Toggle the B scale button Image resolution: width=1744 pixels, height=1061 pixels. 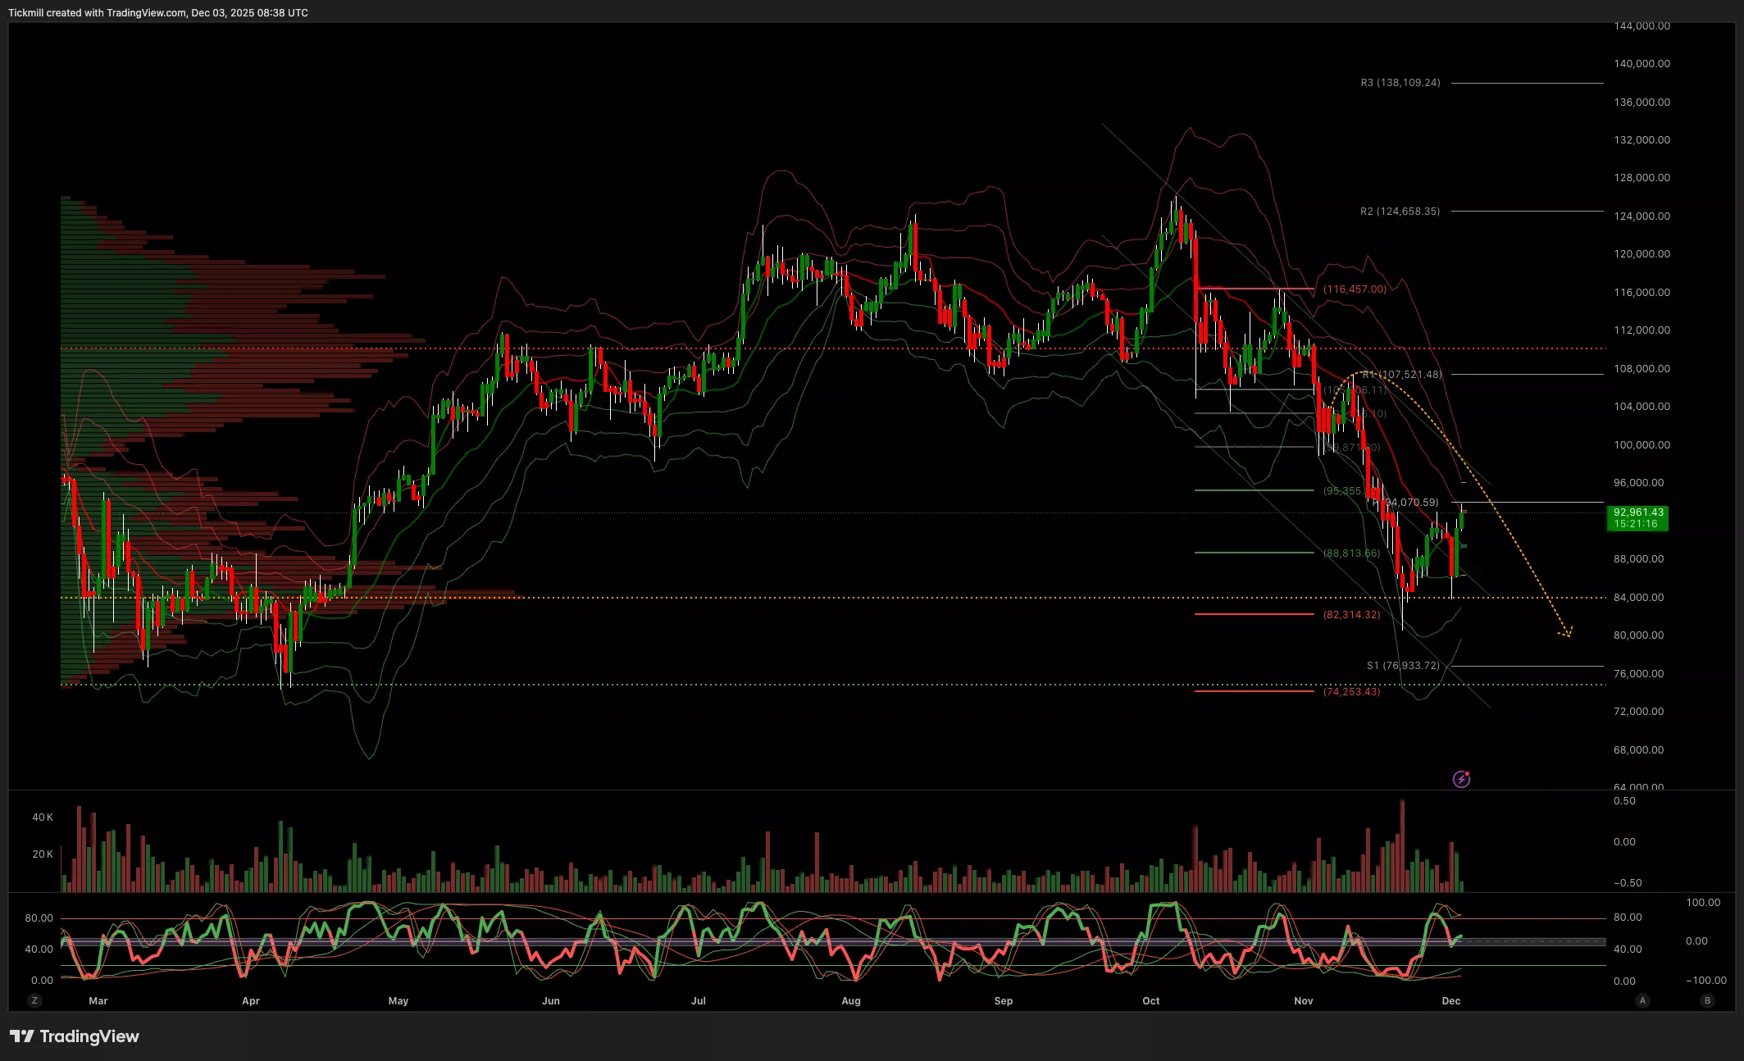pos(1707,1000)
